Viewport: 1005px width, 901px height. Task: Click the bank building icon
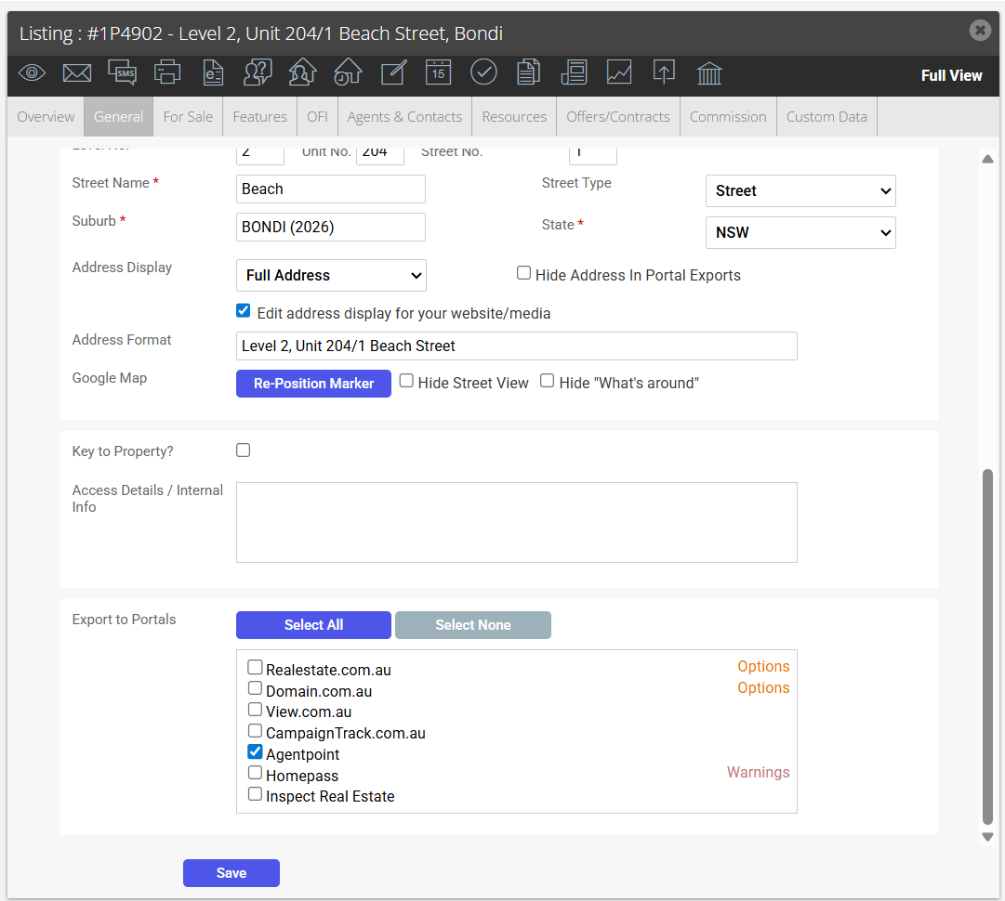click(709, 73)
